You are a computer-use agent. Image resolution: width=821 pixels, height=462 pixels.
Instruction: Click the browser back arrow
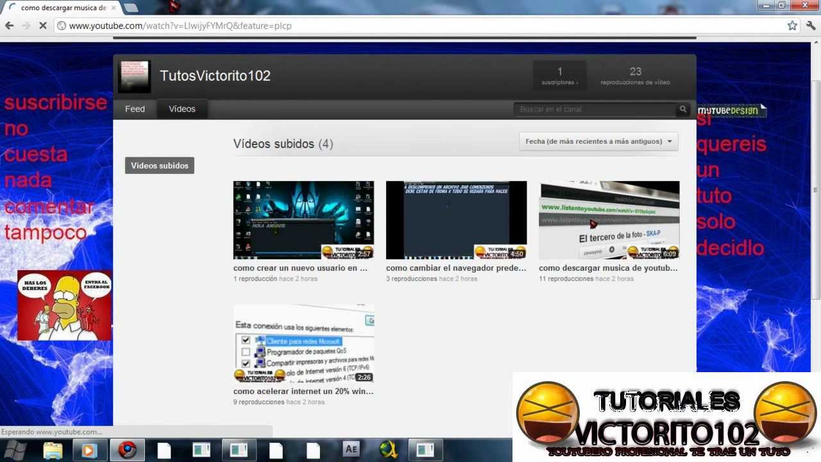click(x=9, y=26)
